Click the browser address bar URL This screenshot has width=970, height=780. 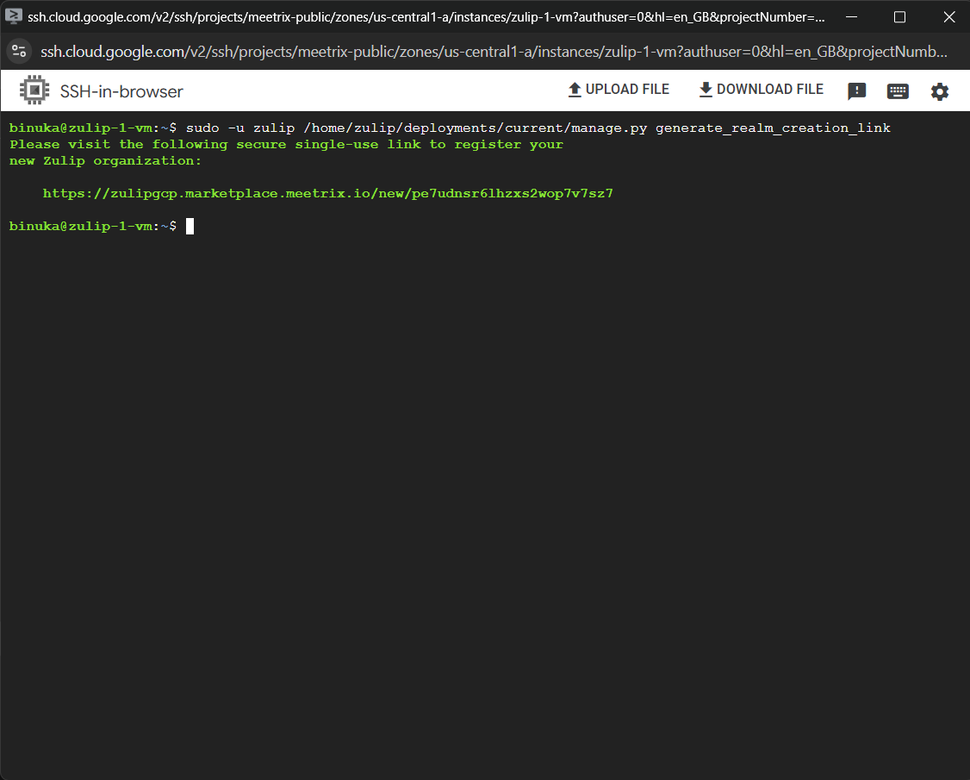[494, 52]
